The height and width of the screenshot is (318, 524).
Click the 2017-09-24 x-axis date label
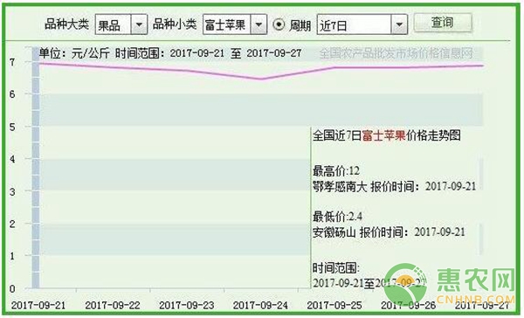click(x=260, y=305)
